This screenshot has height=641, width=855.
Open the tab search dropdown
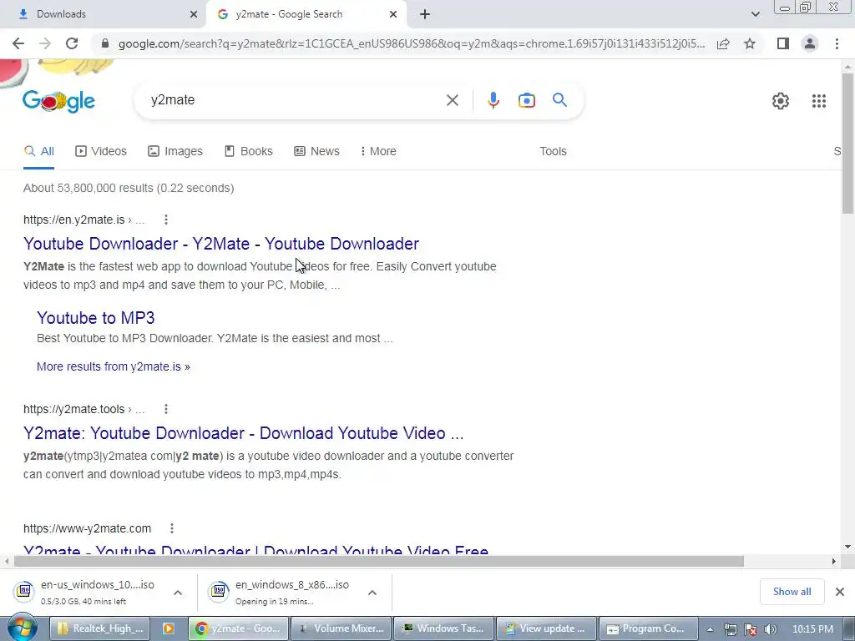755,14
